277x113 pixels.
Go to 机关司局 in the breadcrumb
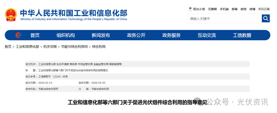50,47
